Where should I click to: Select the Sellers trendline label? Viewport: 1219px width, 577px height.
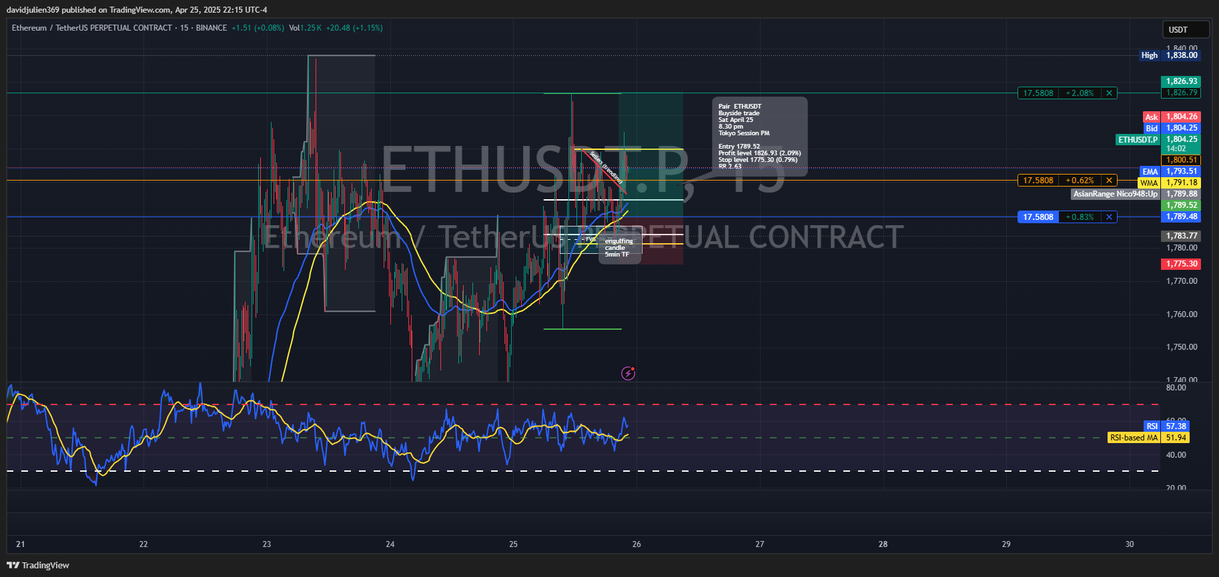[x=606, y=168]
